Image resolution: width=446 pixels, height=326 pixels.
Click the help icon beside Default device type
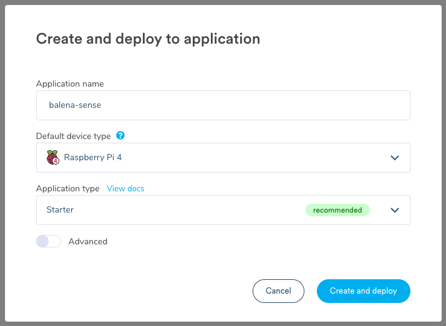point(120,135)
